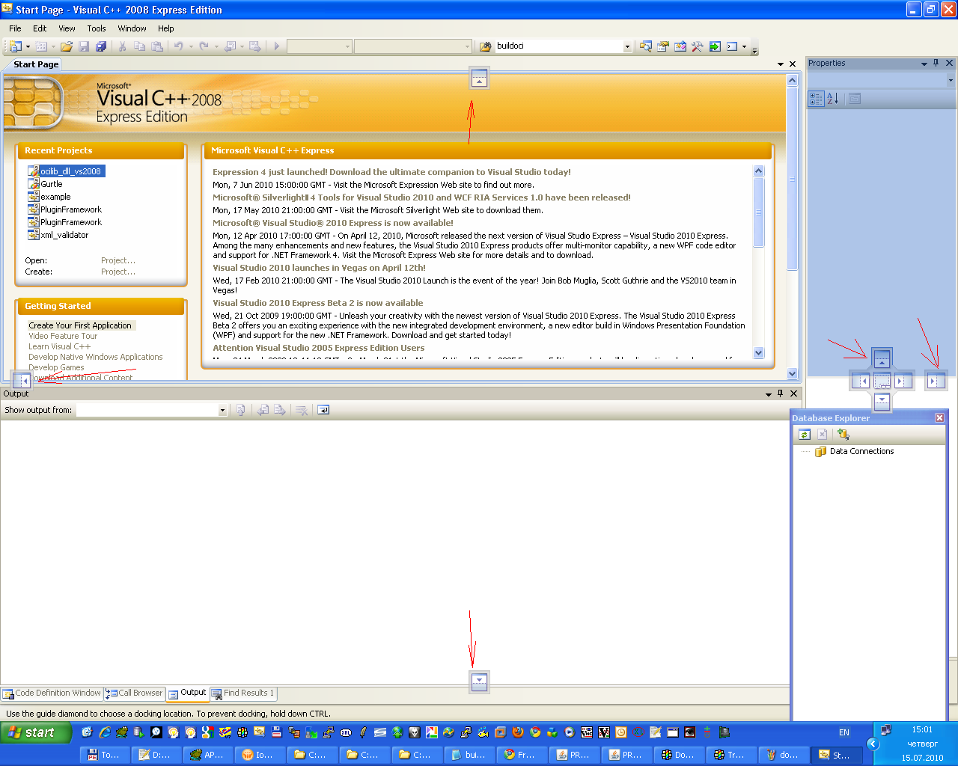Open the ocilib_dll_vs2008 recent project
The width and height of the screenshot is (958, 766).
pos(70,171)
